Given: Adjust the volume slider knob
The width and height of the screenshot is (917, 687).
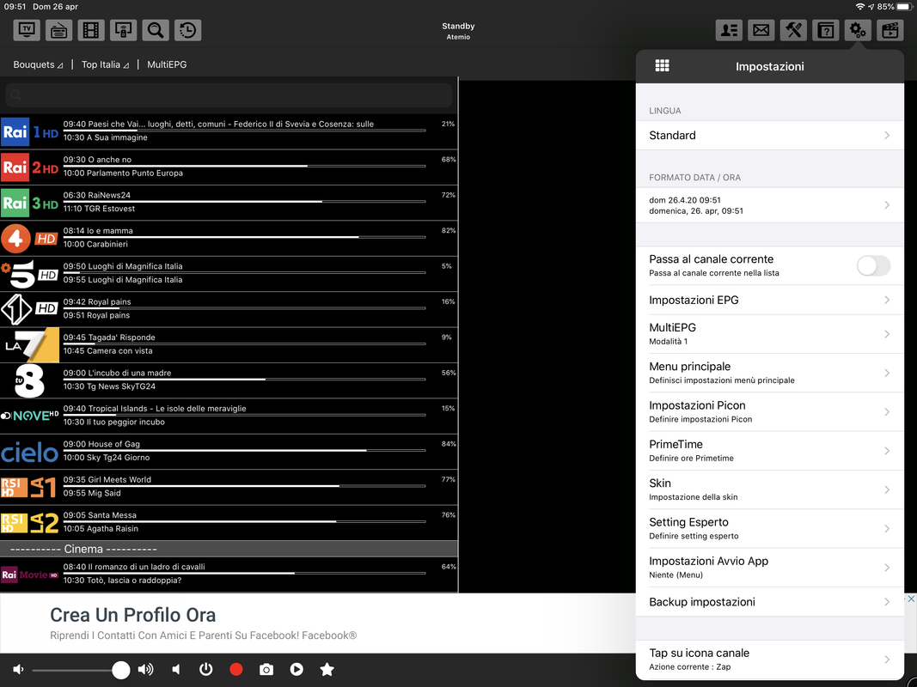Looking at the screenshot, I should pyautogui.click(x=120, y=670).
